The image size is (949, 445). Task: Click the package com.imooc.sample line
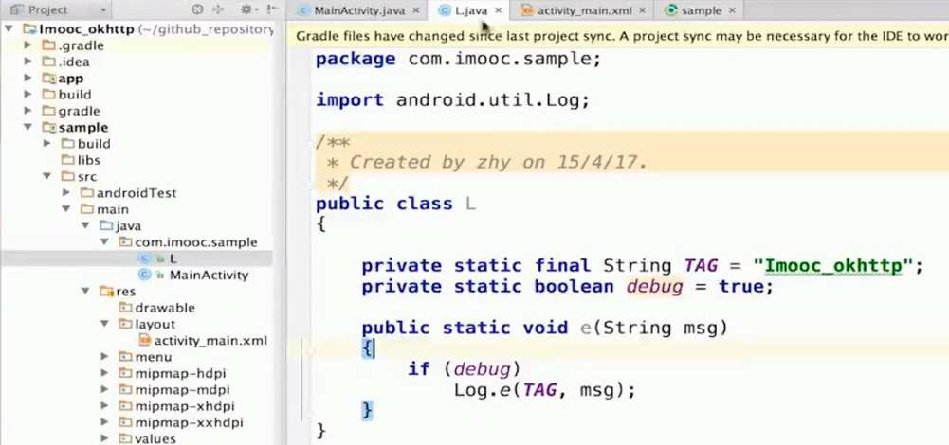click(x=458, y=59)
